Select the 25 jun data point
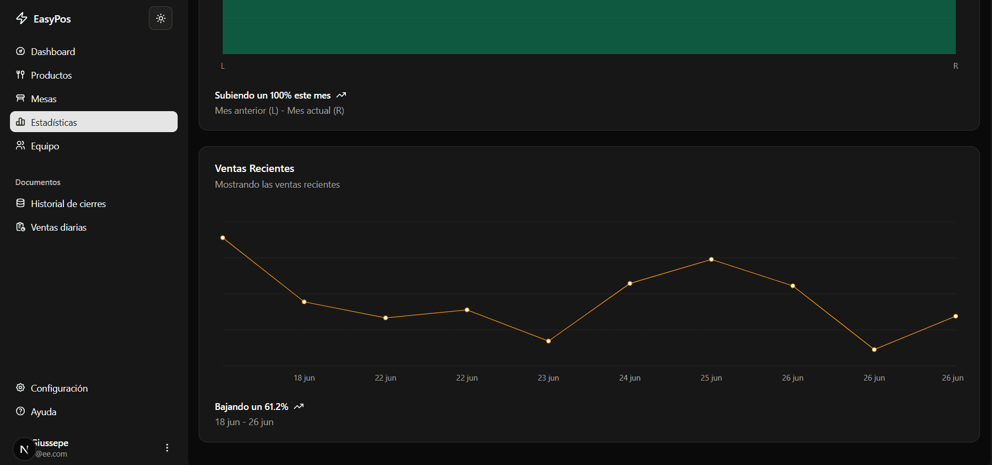This screenshot has width=992, height=465. (711, 259)
